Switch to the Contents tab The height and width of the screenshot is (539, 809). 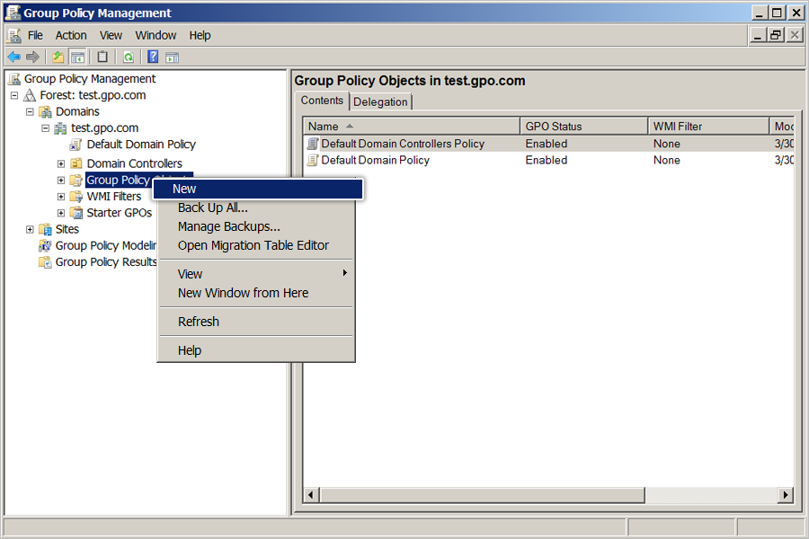click(x=322, y=101)
